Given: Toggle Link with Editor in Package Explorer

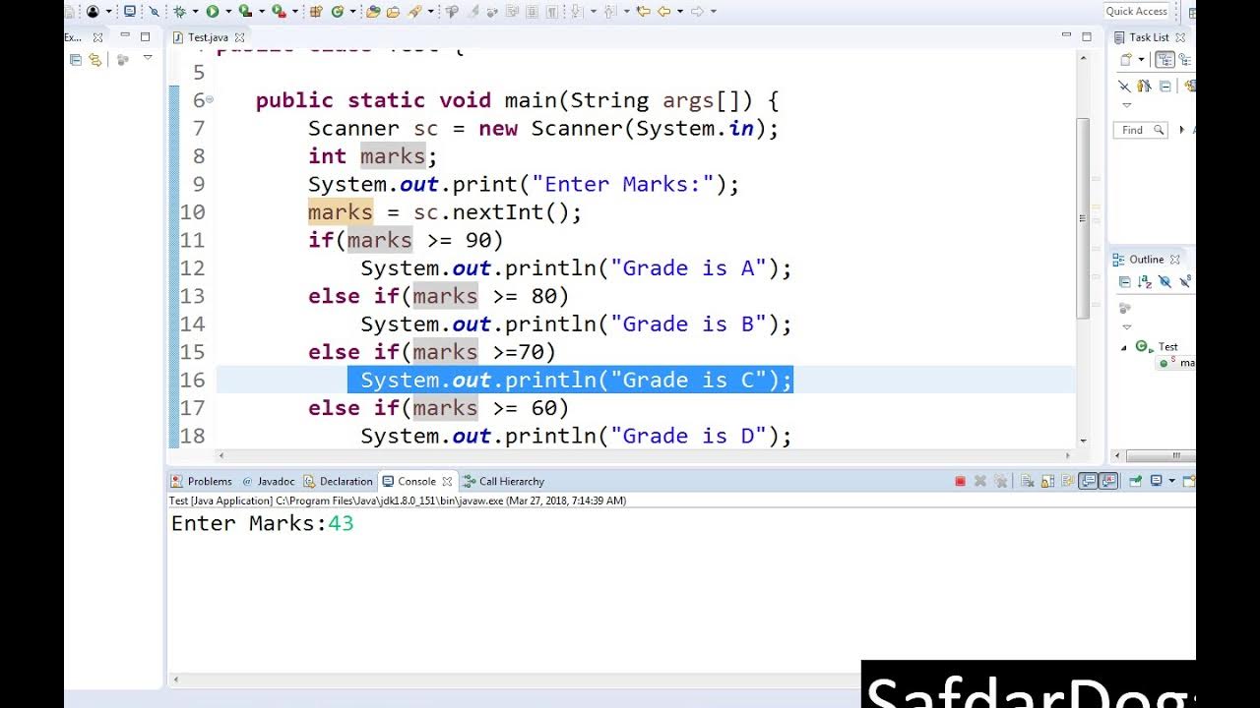Looking at the screenshot, I should [x=94, y=60].
